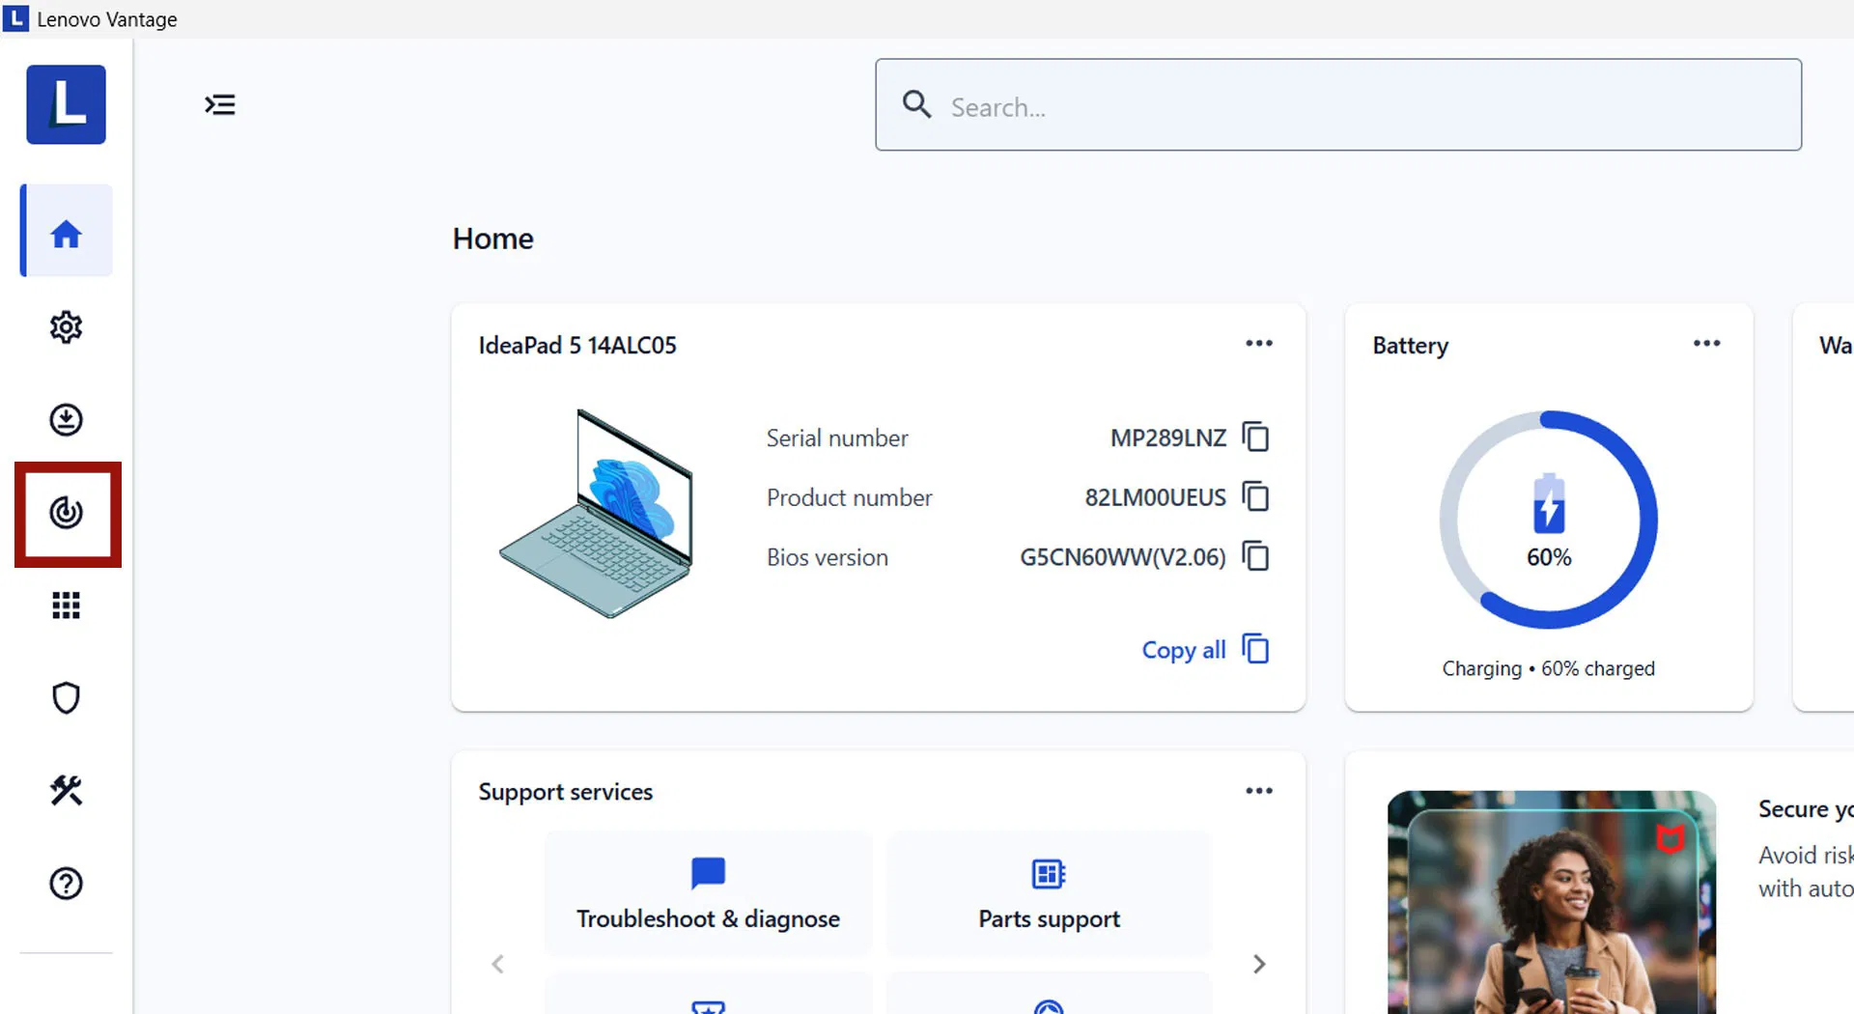Open Hardware tools via the wrench icon
The height and width of the screenshot is (1014, 1854).
coord(66,791)
